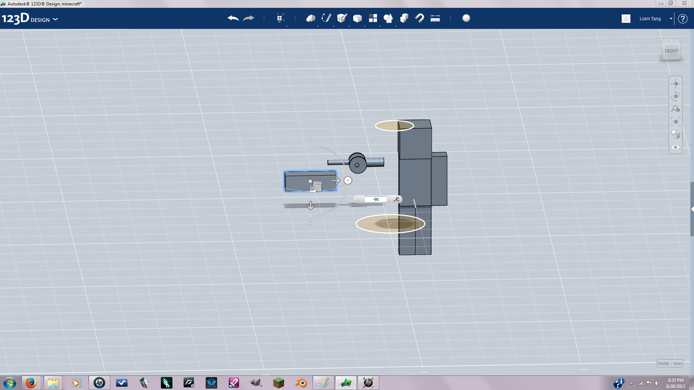Toggle the Snap magnet tool
The height and width of the screenshot is (390, 694).
[x=420, y=18]
